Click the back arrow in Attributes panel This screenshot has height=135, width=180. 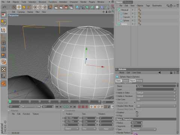pos(160,72)
